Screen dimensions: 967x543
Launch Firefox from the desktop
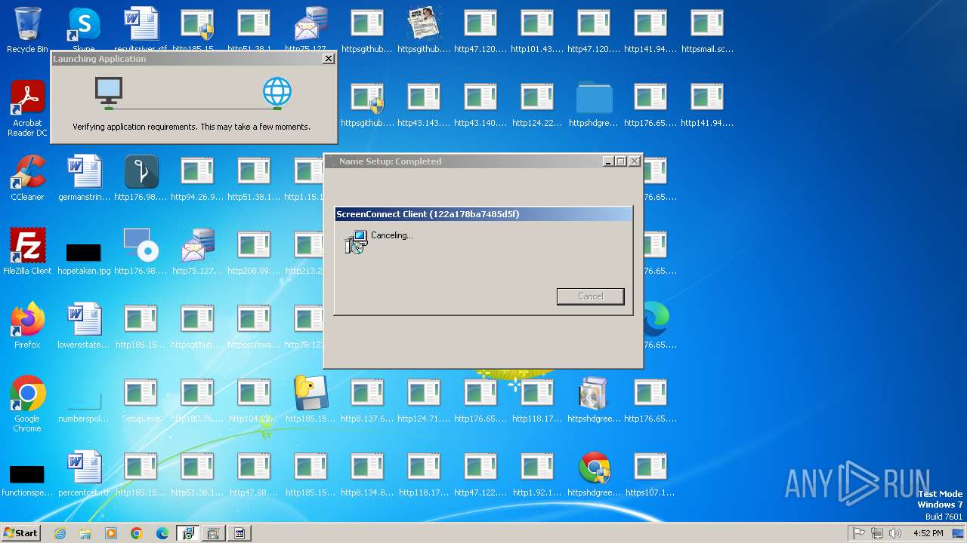click(x=27, y=326)
